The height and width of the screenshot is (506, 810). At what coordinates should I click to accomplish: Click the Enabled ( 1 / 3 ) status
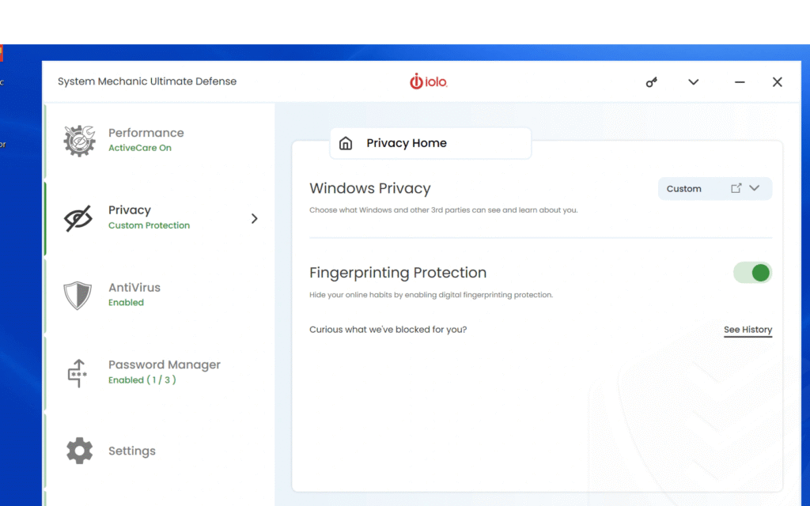[x=142, y=380]
